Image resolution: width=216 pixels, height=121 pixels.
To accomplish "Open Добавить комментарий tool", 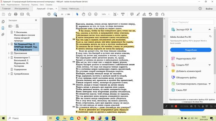I will pyautogui.click(x=186, y=71).
